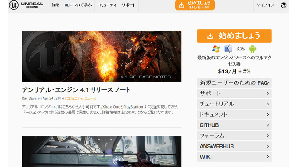This screenshot has width=297, height=167.
Task: Expand the WIKI arrow
Action: (268, 157)
